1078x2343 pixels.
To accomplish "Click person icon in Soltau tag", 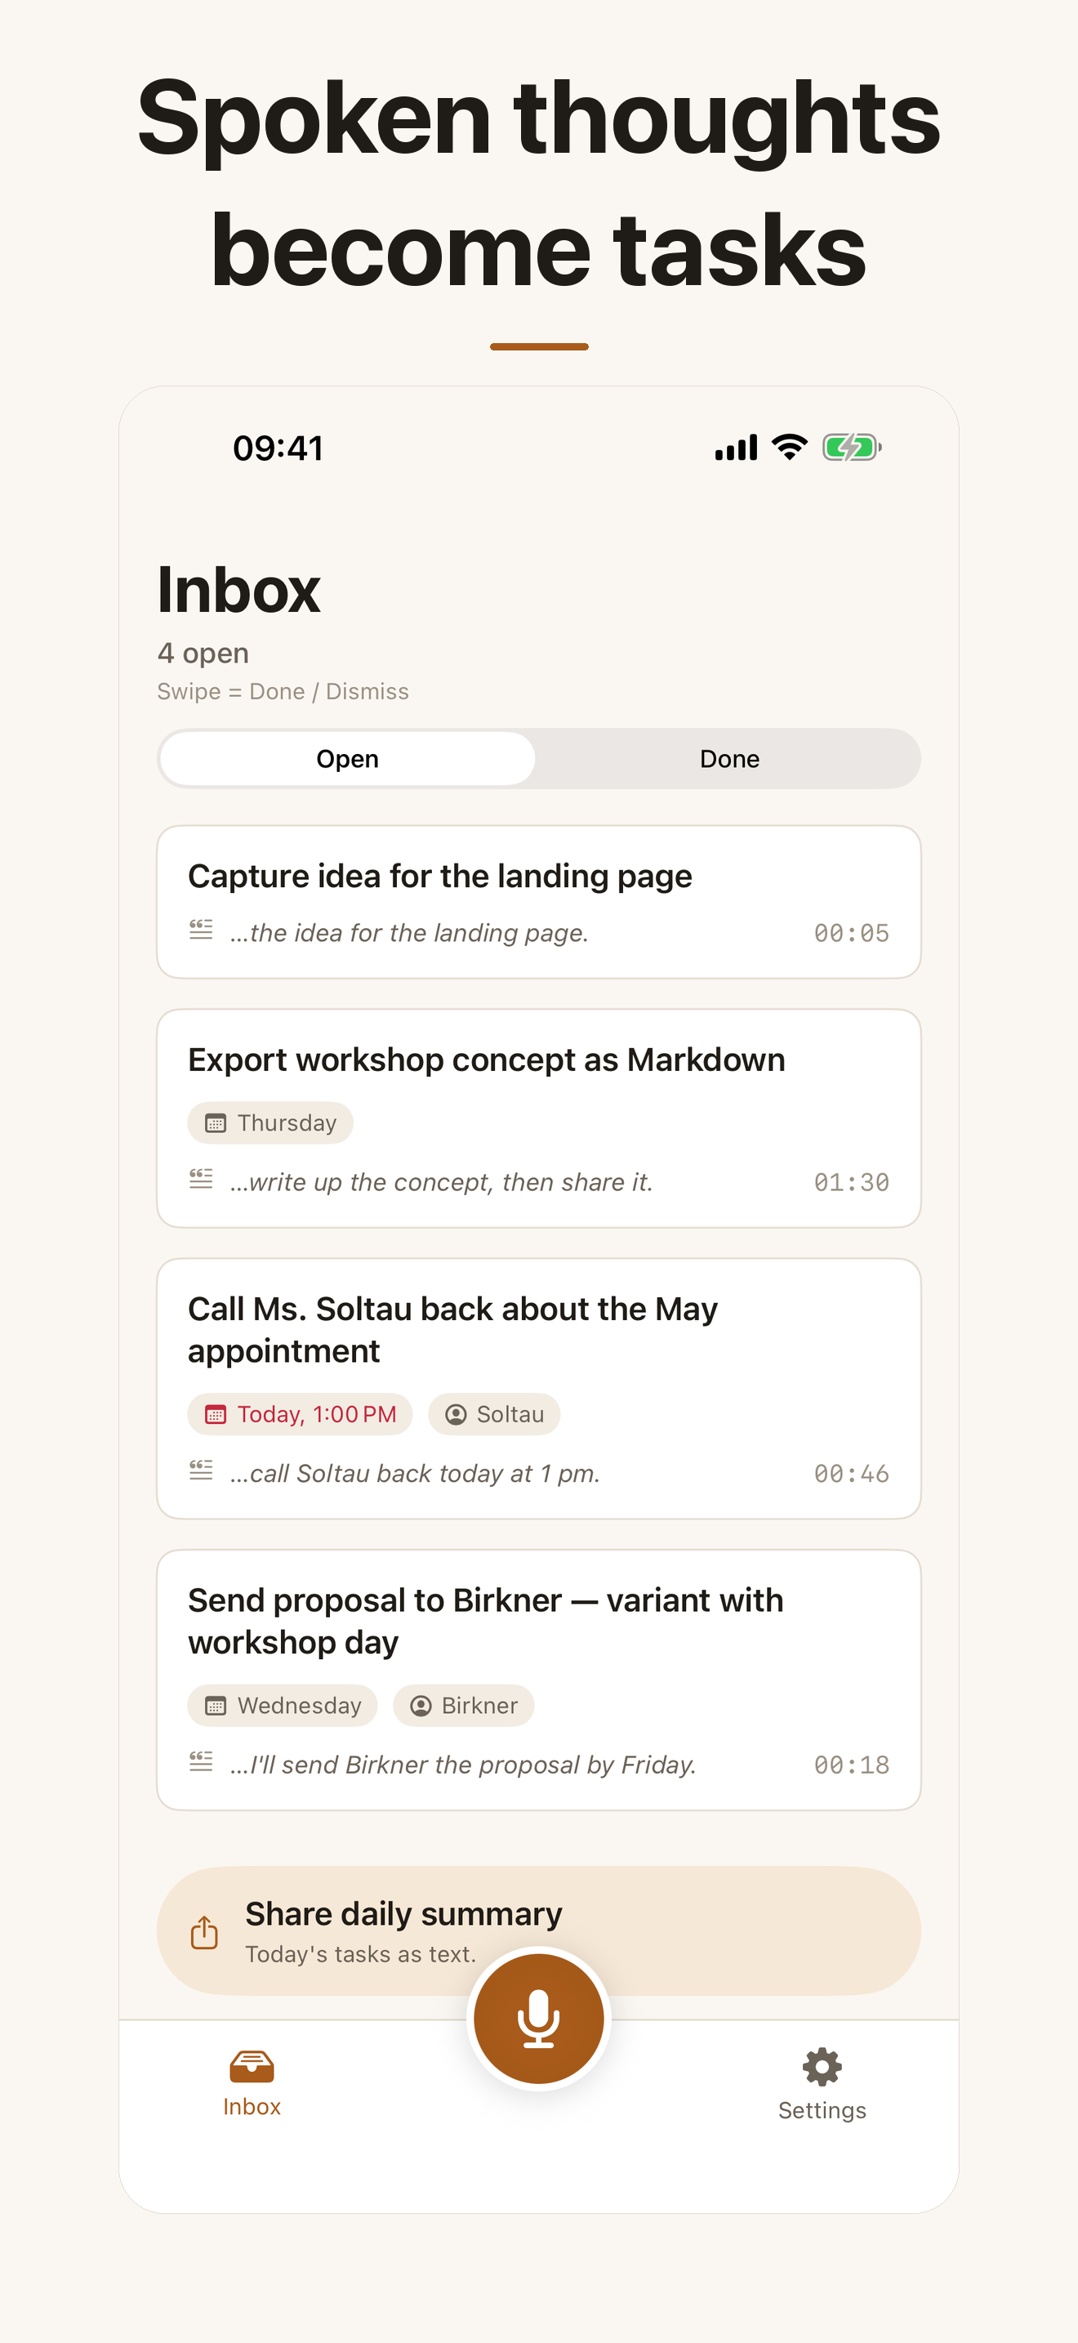I will (457, 1414).
